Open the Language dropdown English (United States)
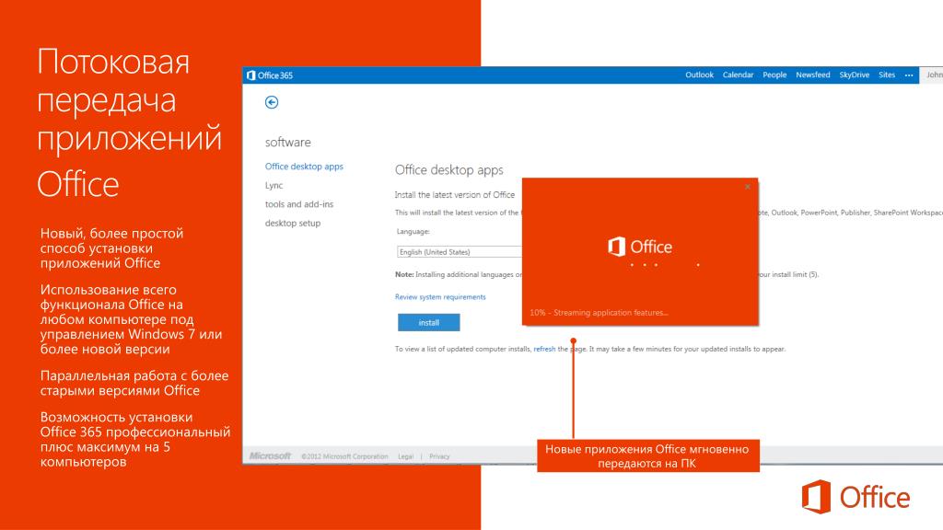943x530 pixels. click(460, 252)
